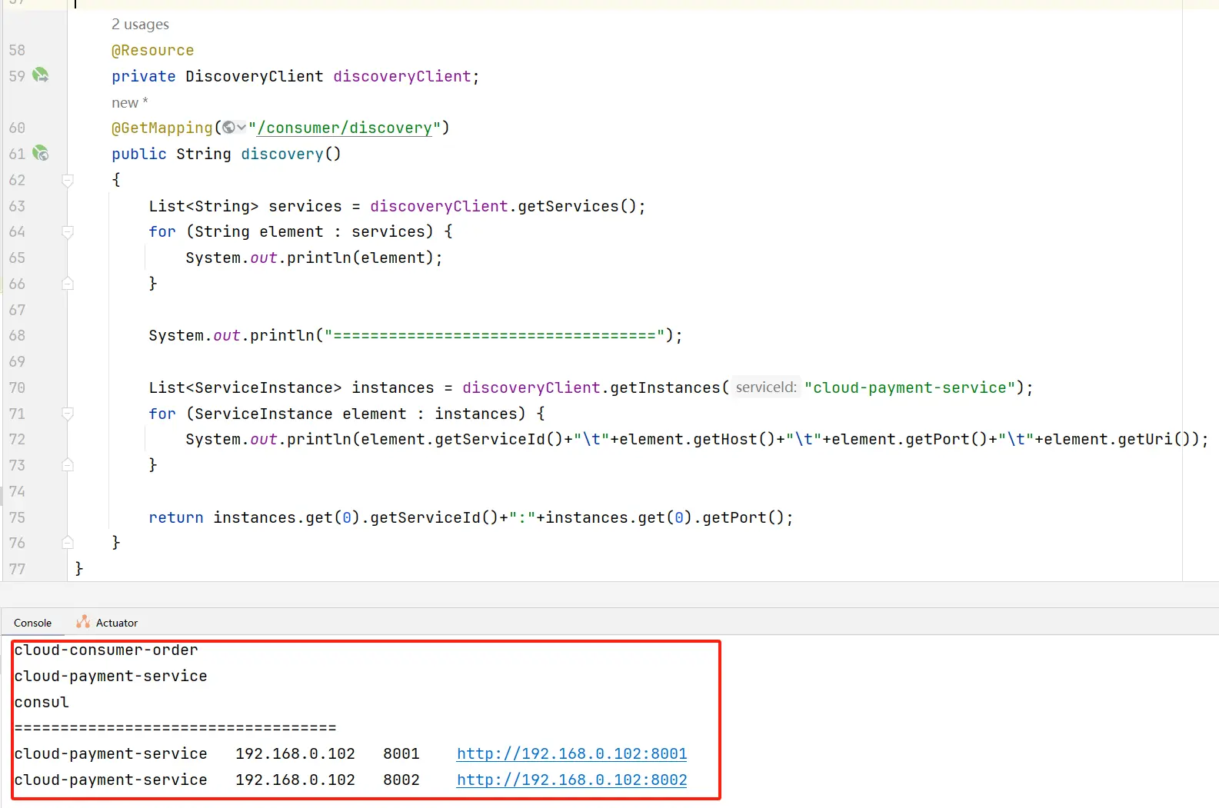Click the globe icon inside @GetMapping annotation
The width and height of the screenshot is (1219, 808).
228,128
